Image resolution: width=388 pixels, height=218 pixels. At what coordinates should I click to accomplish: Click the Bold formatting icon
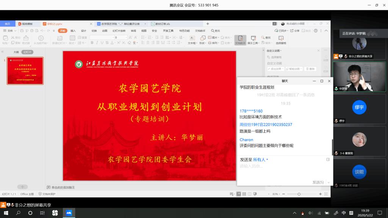pos(92,43)
